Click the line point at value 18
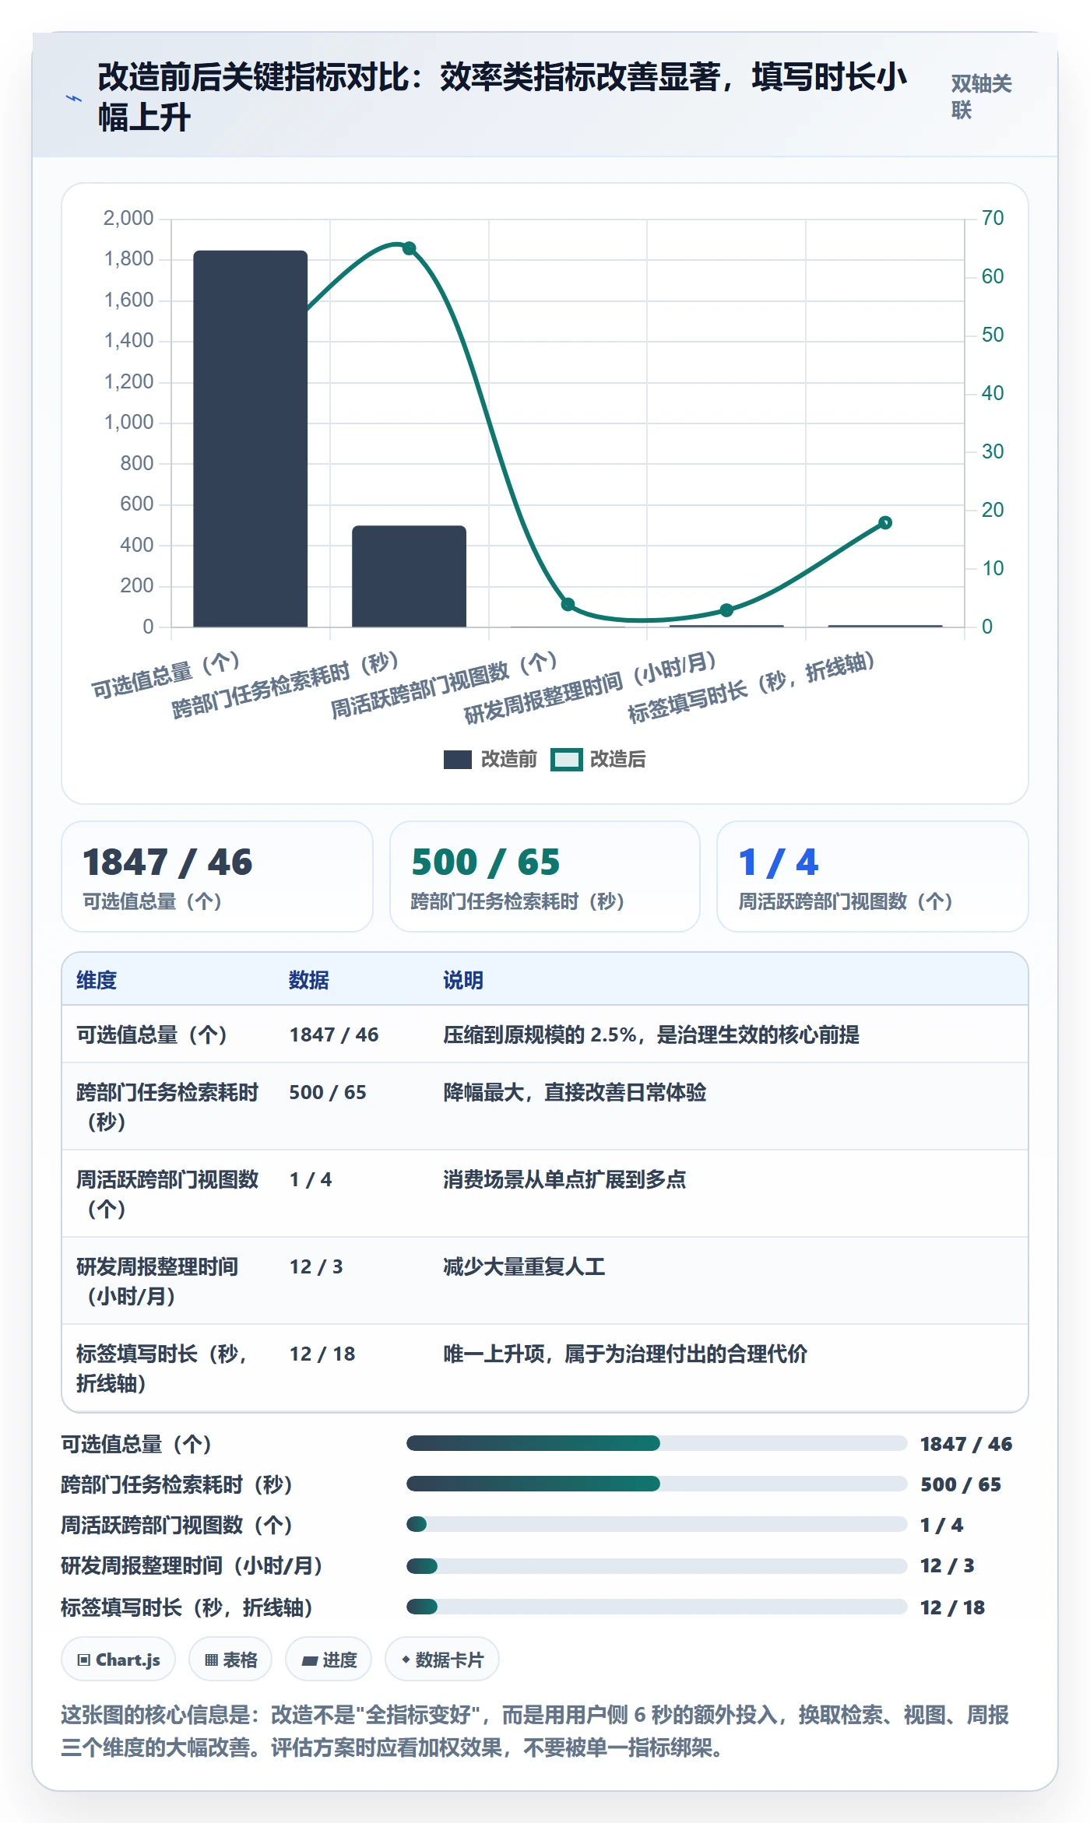Viewport: 1090px width, 1823px height. tap(884, 522)
